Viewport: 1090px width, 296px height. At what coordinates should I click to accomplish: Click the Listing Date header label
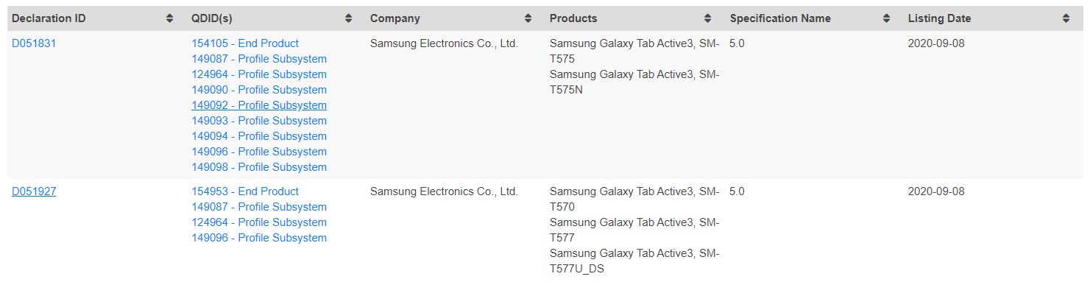point(939,18)
